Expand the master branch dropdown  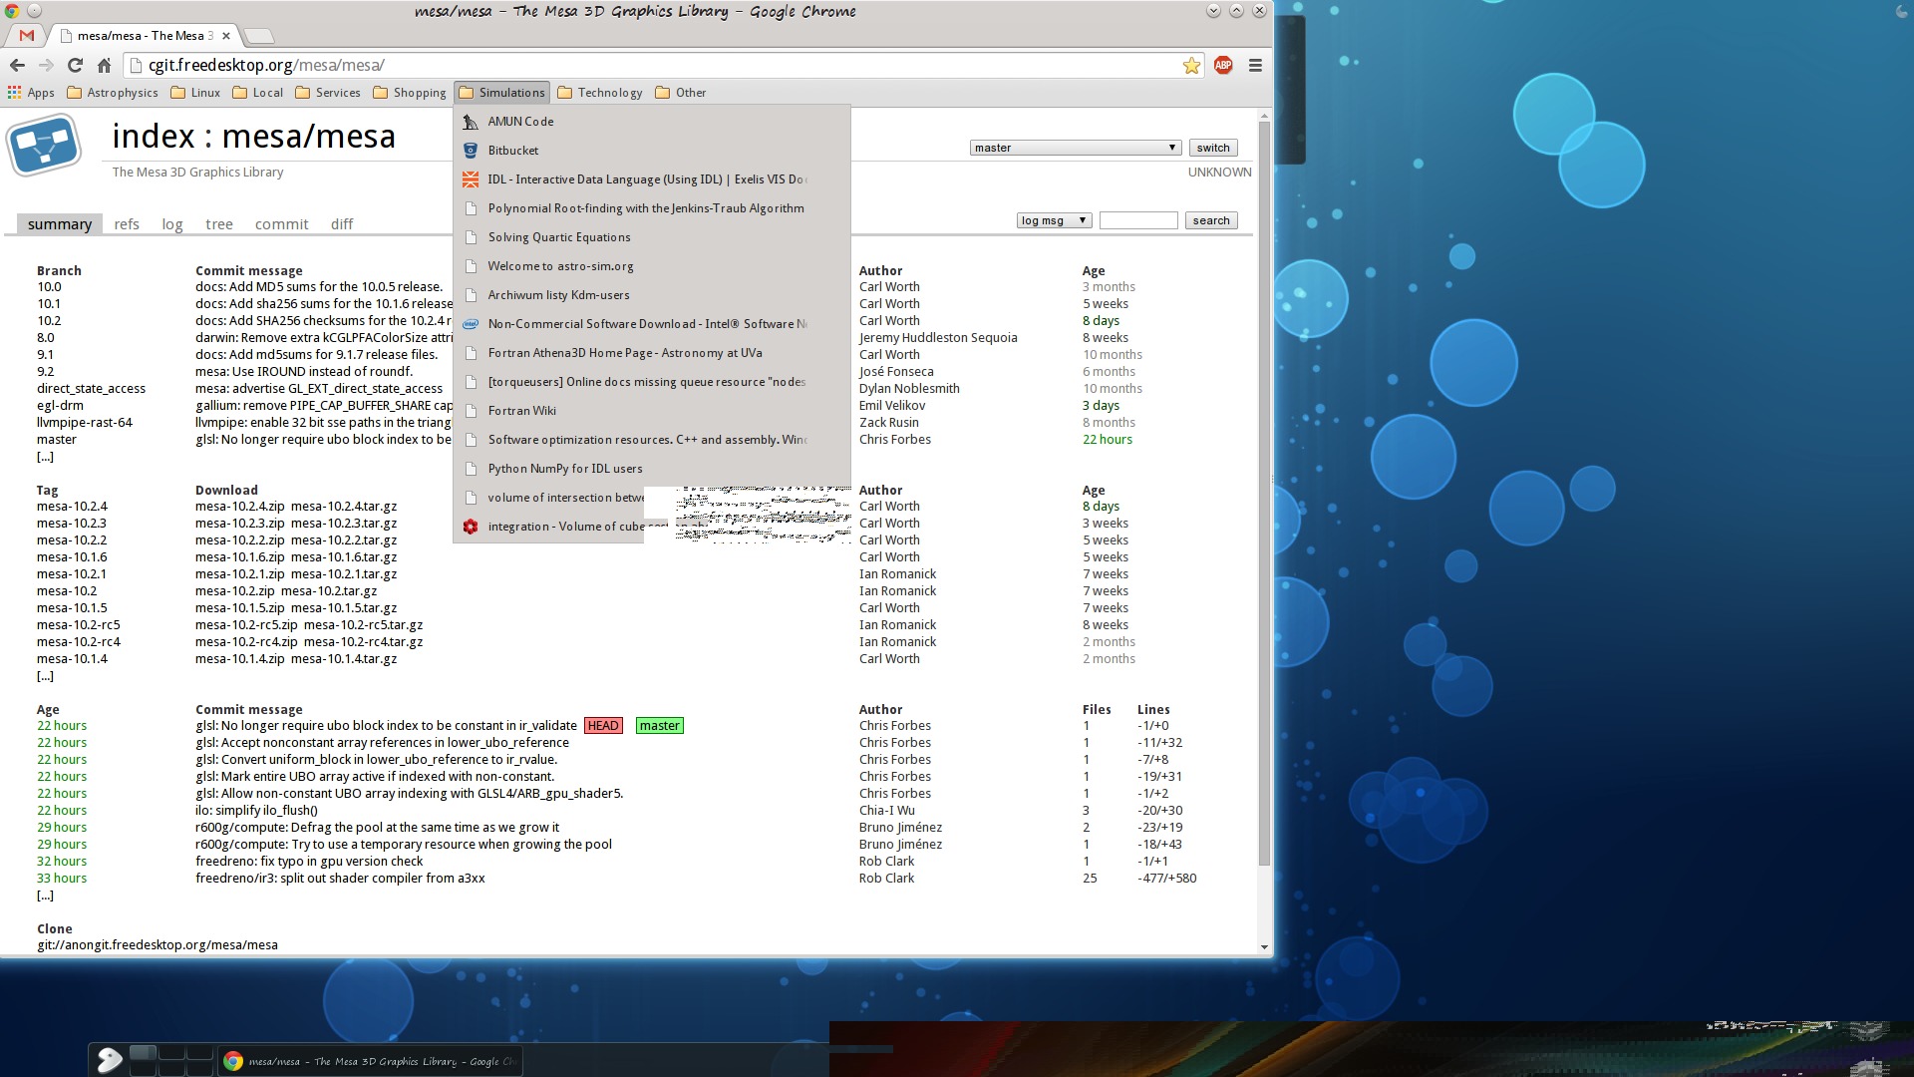coord(1075,148)
